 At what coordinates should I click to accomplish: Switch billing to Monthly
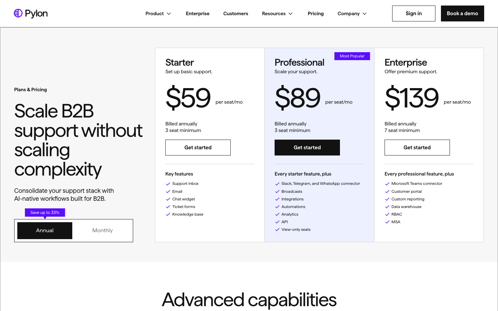(102, 230)
